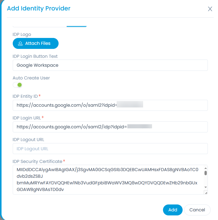Click inside the IDP Security Certificate textarea
218x220 pixels.
[x=107, y=180]
